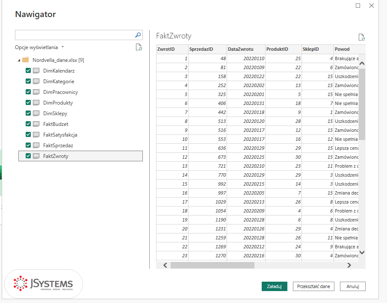The image size is (387, 303).
Task: Uncheck the FaktSatysfakcja checkbox
Action: [28, 134]
